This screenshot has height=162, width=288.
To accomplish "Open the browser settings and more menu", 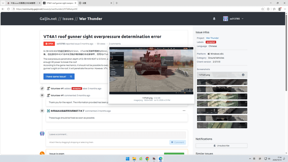I will [x=285, y=9].
